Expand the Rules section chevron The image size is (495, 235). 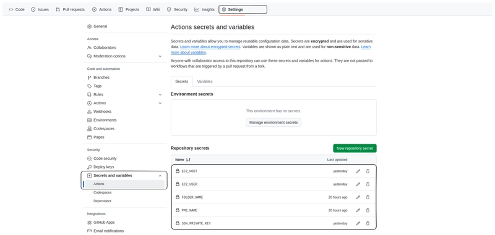pos(160,95)
